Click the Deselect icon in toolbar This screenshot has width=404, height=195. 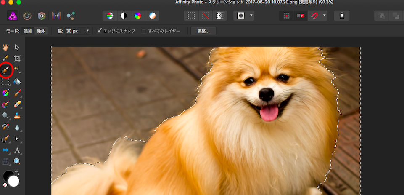tap(205, 16)
